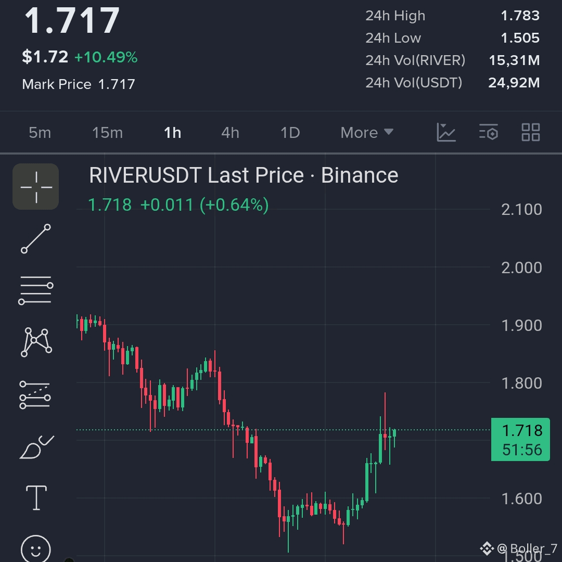Click the 24h High value 1.783
The image size is (562, 562).
point(520,16)
